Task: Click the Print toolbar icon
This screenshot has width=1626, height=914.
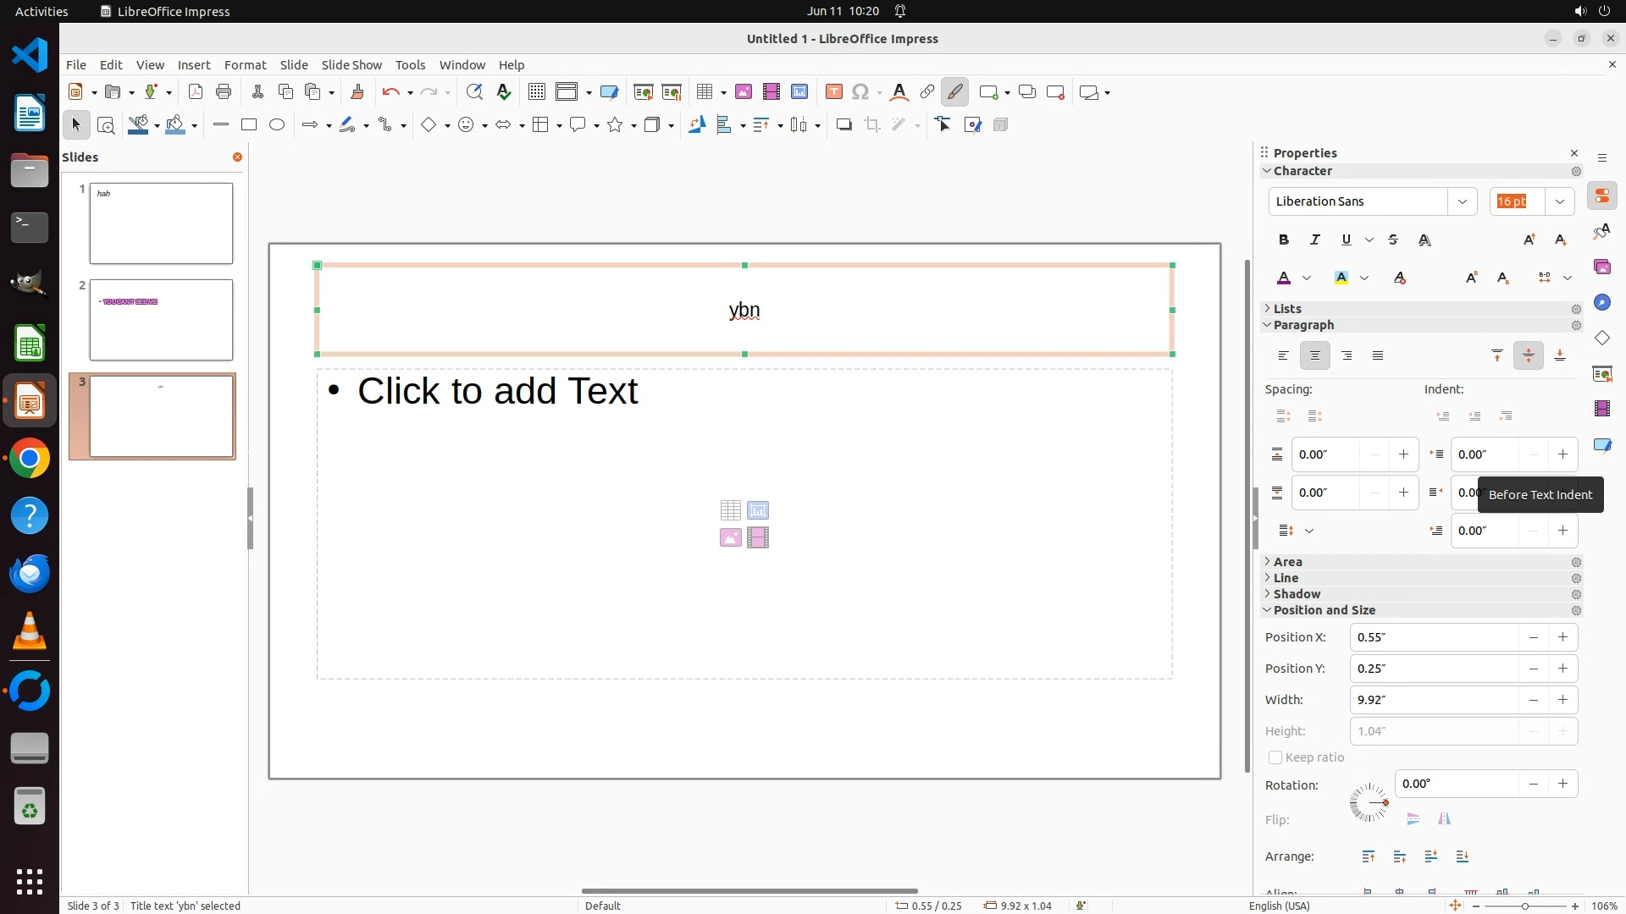Action: (224, 92)
